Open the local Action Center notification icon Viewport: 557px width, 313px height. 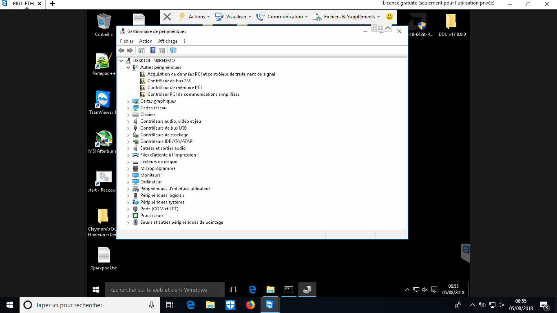point(544,305)
